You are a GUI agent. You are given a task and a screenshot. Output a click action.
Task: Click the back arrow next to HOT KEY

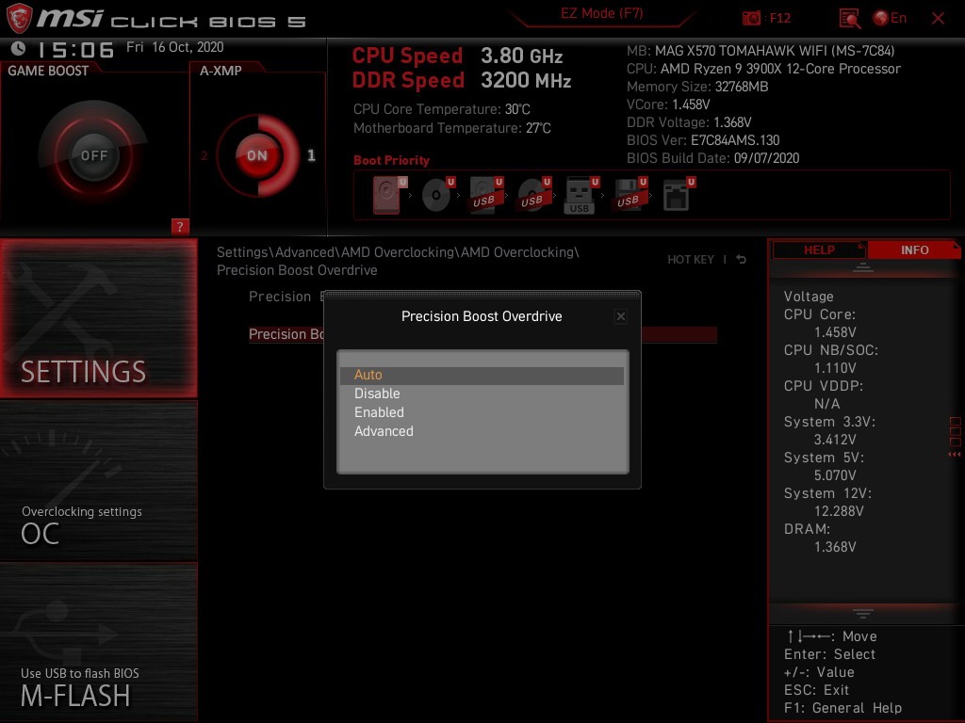741,260
